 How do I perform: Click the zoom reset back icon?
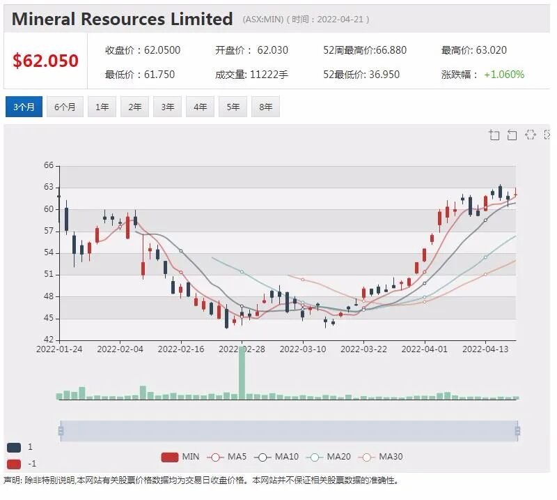pos(512,135)
